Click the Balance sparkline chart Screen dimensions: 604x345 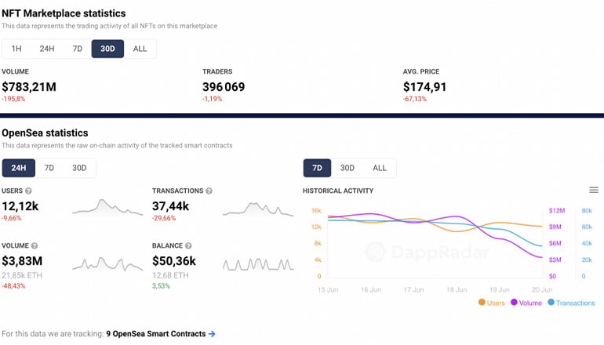pyautogui.click(x=258, y=264)
